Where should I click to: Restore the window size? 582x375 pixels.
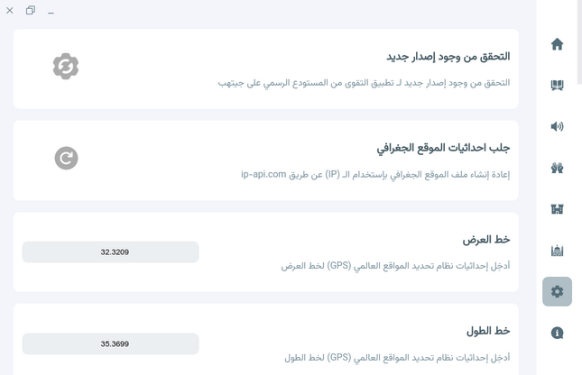[x=31, y=11]
